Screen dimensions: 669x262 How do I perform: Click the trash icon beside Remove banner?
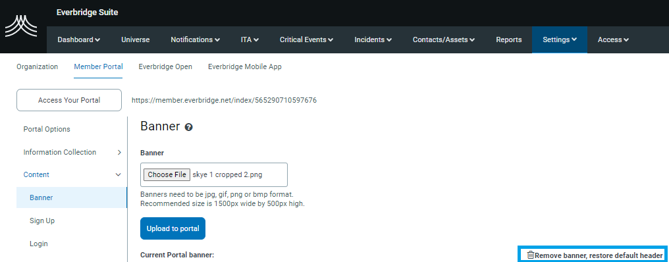pos(530,255)
